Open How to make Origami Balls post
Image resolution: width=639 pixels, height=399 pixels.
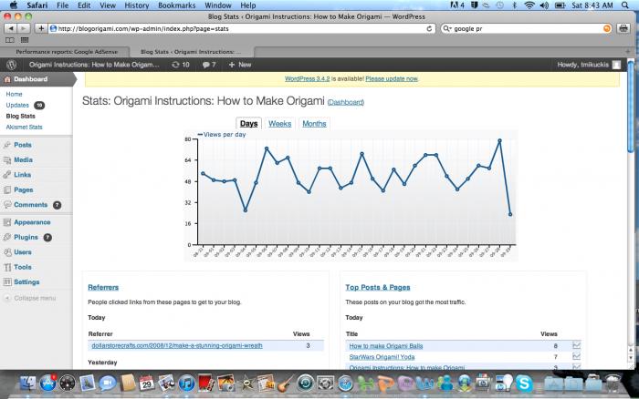click(386, 346)
